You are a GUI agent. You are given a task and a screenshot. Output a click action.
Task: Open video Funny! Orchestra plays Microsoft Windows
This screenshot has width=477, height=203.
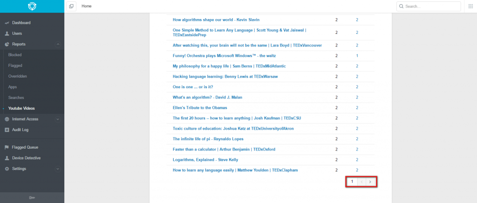(x=224, y=56)
